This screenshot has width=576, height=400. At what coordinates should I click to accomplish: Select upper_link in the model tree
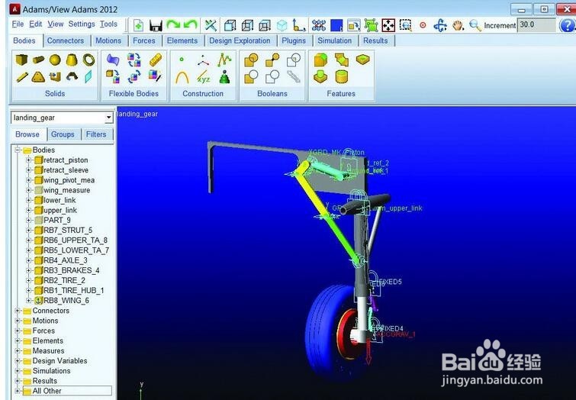coord(60,210)
